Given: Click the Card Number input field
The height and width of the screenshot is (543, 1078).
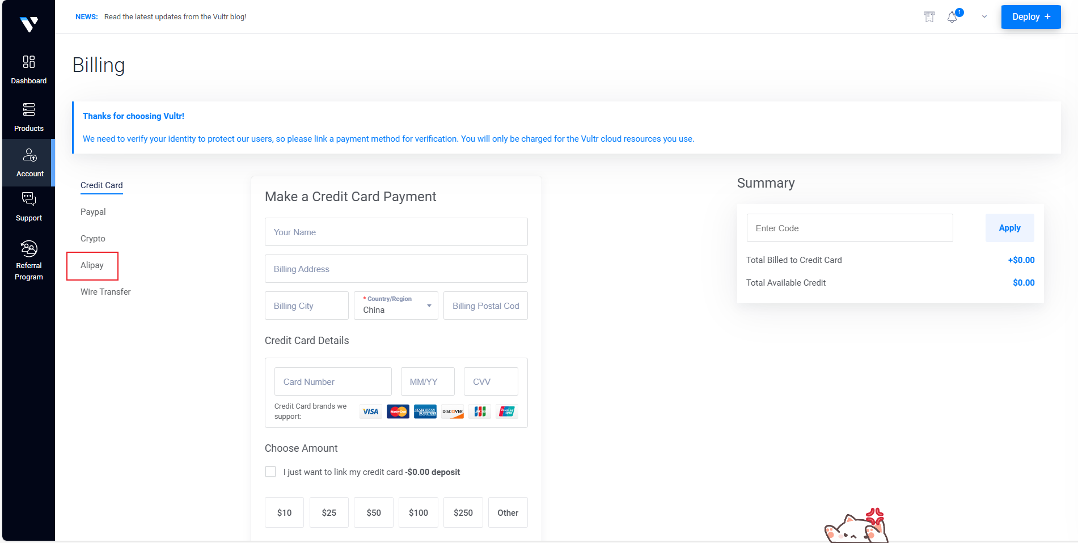Looking at the screenshot, I should pyautogui.click(x=333, y=381).
